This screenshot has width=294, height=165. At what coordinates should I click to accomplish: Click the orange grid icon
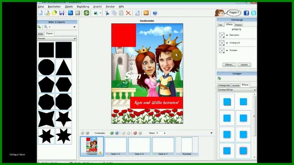(146, 13)
